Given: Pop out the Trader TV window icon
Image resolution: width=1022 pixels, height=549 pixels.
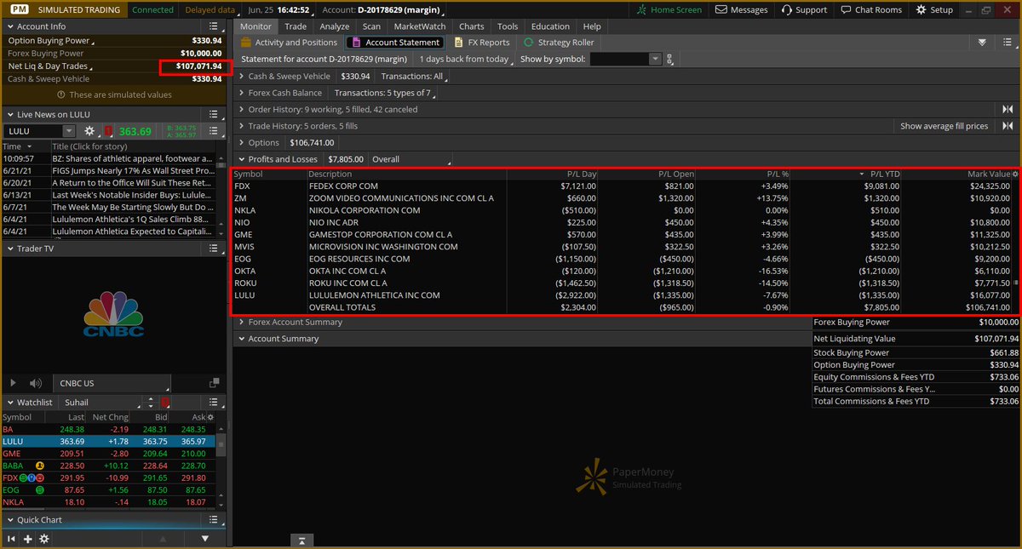Looking at the screenshot, I should 213,384.
